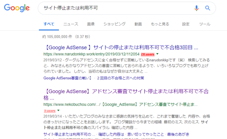Switch to the ニュース tab

[x=71, y=24]
